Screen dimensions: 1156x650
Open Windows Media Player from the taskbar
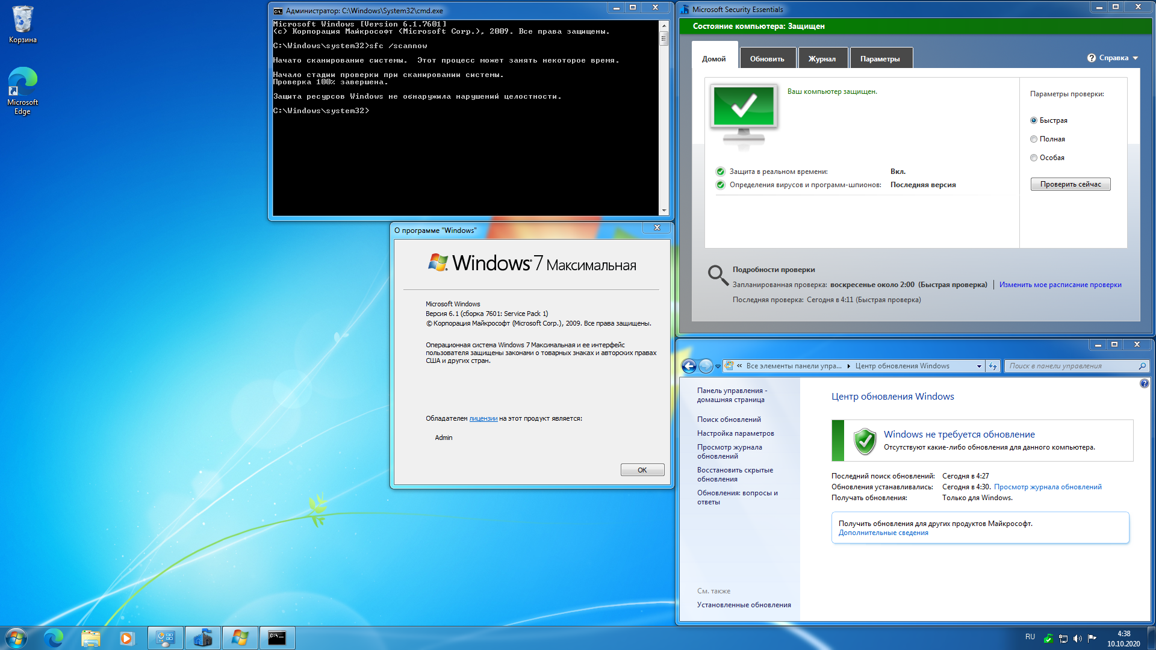point(126,638)
